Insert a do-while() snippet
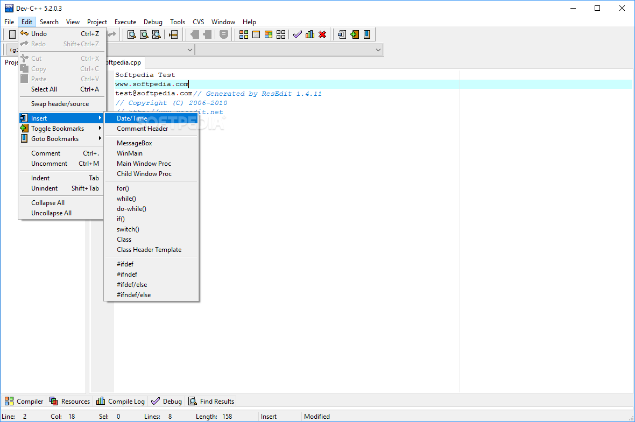This screenshot has width=635, height=422. [x=151, y=208]
